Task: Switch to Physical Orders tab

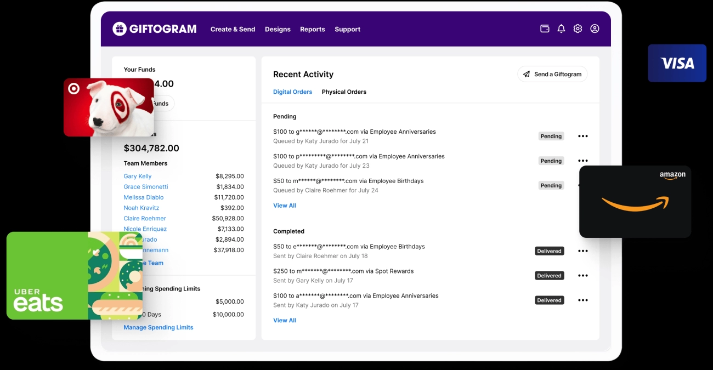Action: (x=344, y=92)
